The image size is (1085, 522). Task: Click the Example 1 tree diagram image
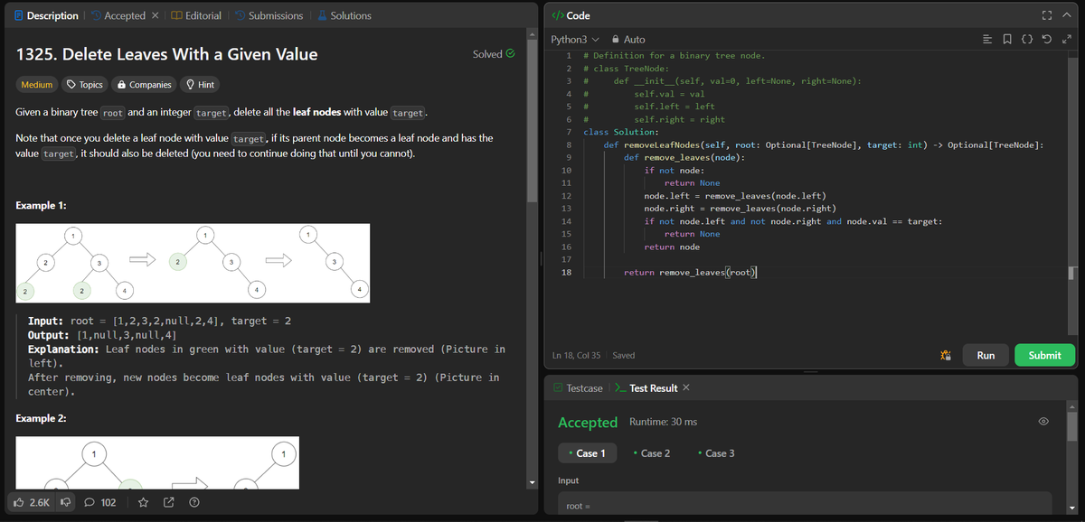click(193, 263)
